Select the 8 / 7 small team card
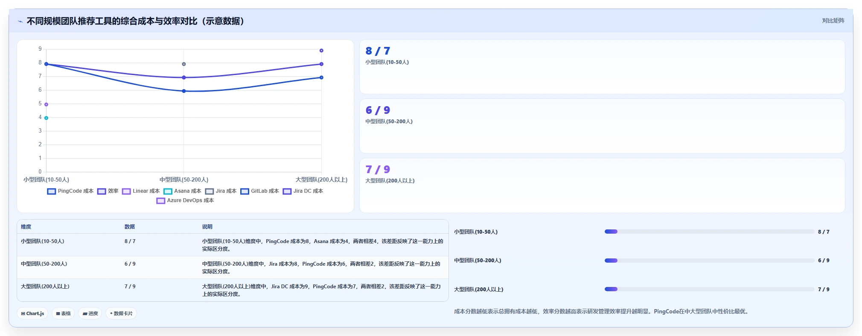The width and height of the screenshot is (862, 336). 602,67
